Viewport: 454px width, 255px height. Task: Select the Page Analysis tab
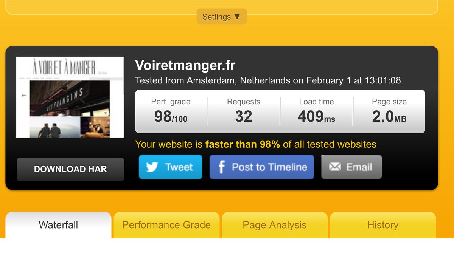click(x=274, y=225)
